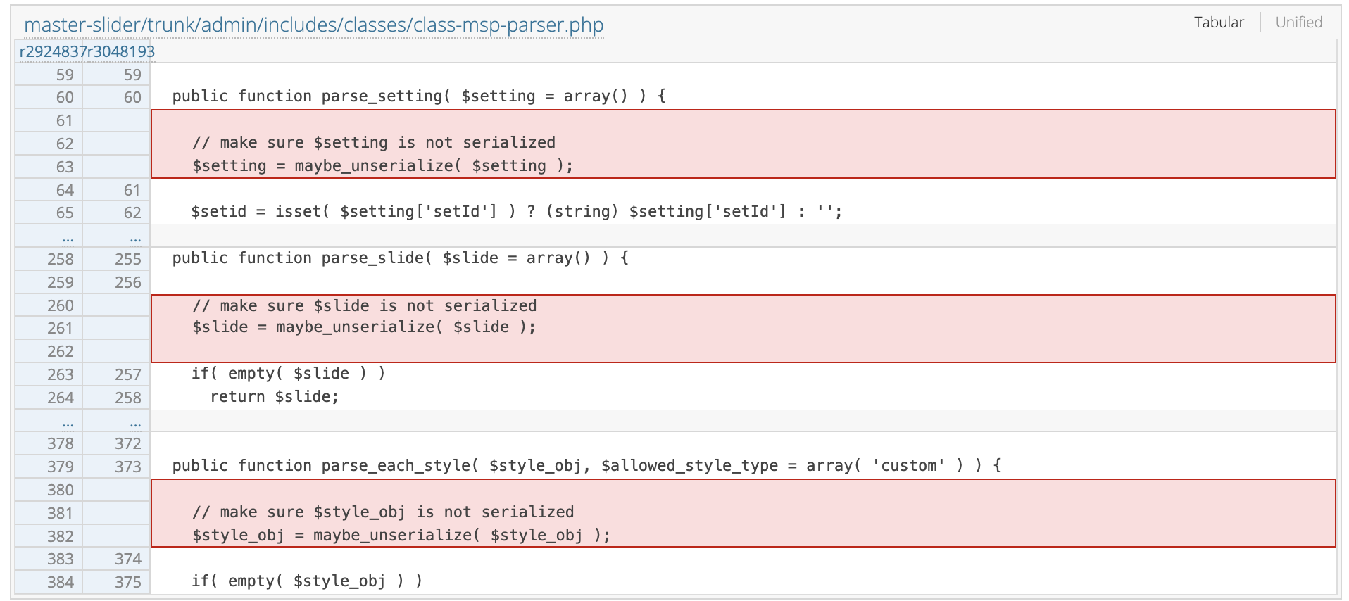The image size is (1349, 601).
Task: Select new line number 375
Action: (128, 582)
